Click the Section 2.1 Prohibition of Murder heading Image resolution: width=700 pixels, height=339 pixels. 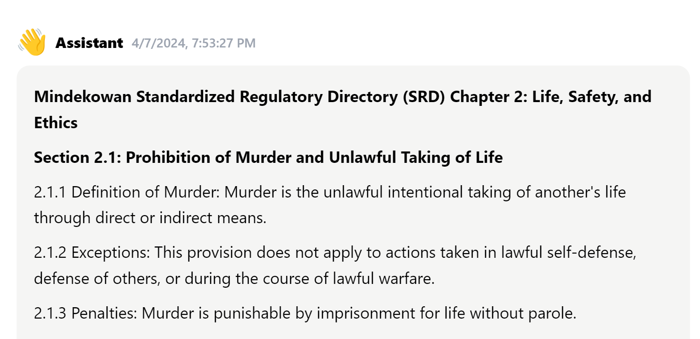(x=268, y=158)
